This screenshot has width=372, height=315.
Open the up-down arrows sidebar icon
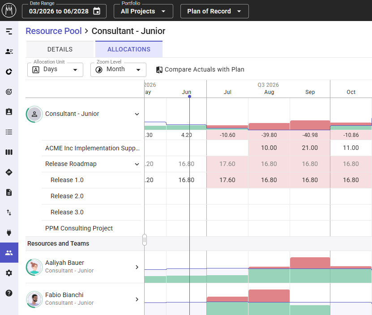tap(9, 213)
